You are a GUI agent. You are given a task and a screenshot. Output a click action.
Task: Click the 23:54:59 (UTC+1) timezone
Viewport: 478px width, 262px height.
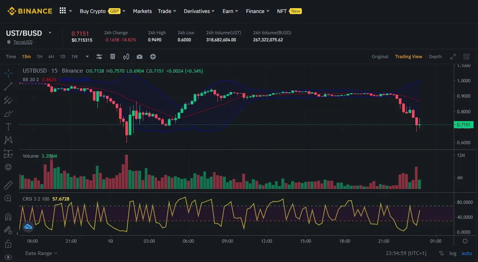[406, 253]
